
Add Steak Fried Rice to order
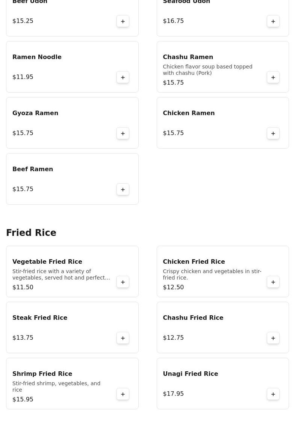tap(123, 338)
